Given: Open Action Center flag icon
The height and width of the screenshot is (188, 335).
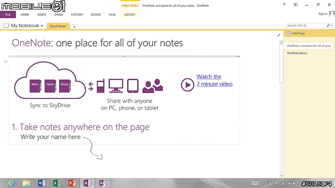Looking at the screenshot, I should tap(276, 183).
